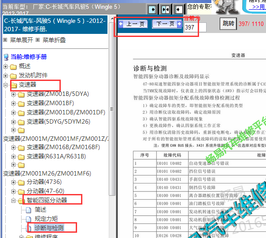The height and width of the screenshot is (238, 266).
Task: Click the 诊断与检测 page heading
Action: (150, 69)
